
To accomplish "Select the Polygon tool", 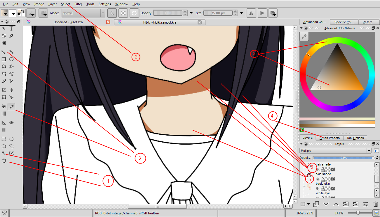I will click(4, 66).
